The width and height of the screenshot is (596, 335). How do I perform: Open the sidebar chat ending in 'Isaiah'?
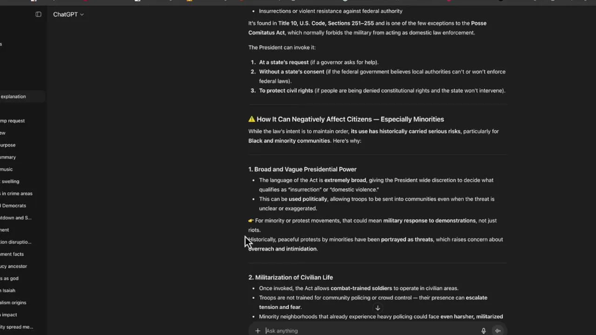click(22, 290)
